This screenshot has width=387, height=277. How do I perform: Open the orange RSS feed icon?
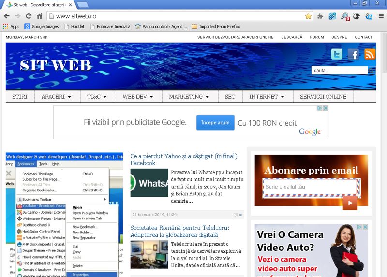(x=370, y=54)
